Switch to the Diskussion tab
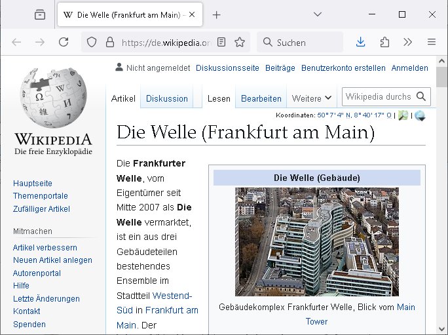 166,98
